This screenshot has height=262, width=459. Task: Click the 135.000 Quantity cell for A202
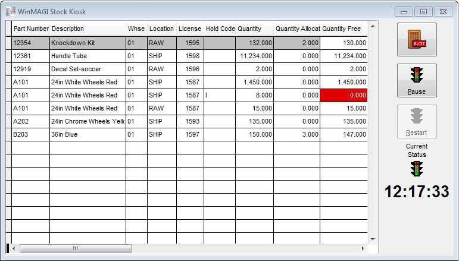tap(254, 122)
